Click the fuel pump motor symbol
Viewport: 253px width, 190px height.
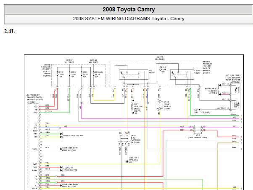(236, 105)
